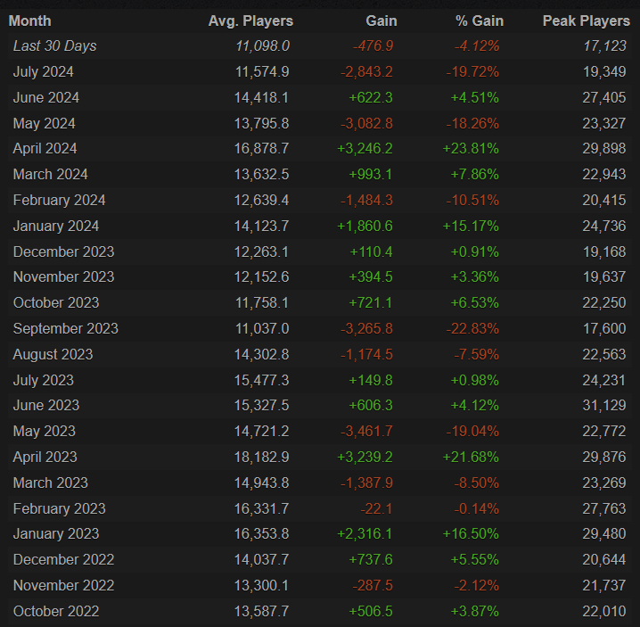Select the January 2023 month cell
This screenshot has width=640, height=627.
pos(56,533)
